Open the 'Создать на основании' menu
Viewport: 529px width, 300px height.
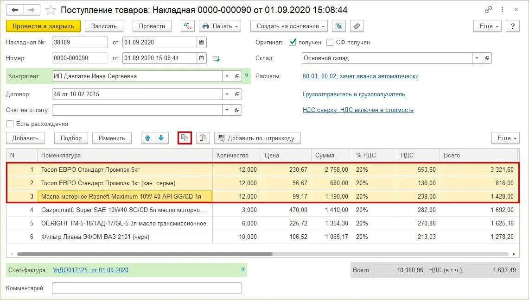[x=289, y=26]
